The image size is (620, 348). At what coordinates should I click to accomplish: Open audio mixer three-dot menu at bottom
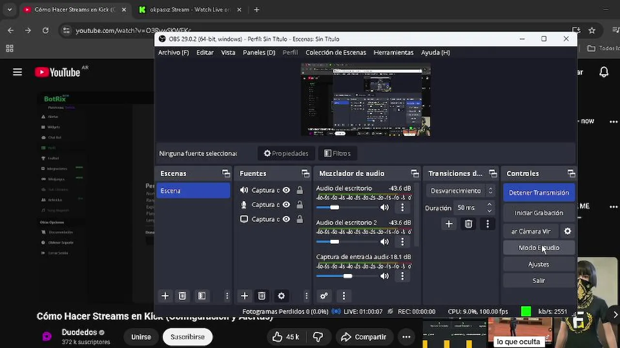click(343, 296)
